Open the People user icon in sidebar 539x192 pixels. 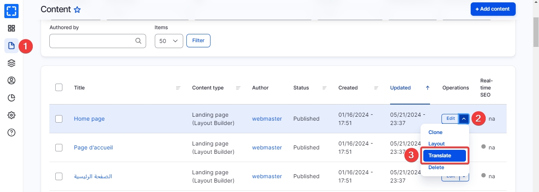coord(11,80)
